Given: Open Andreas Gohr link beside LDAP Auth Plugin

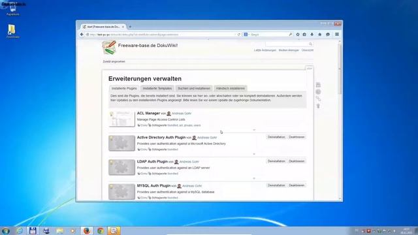Looking at the screenshot, I should click(x=189, y=162).
